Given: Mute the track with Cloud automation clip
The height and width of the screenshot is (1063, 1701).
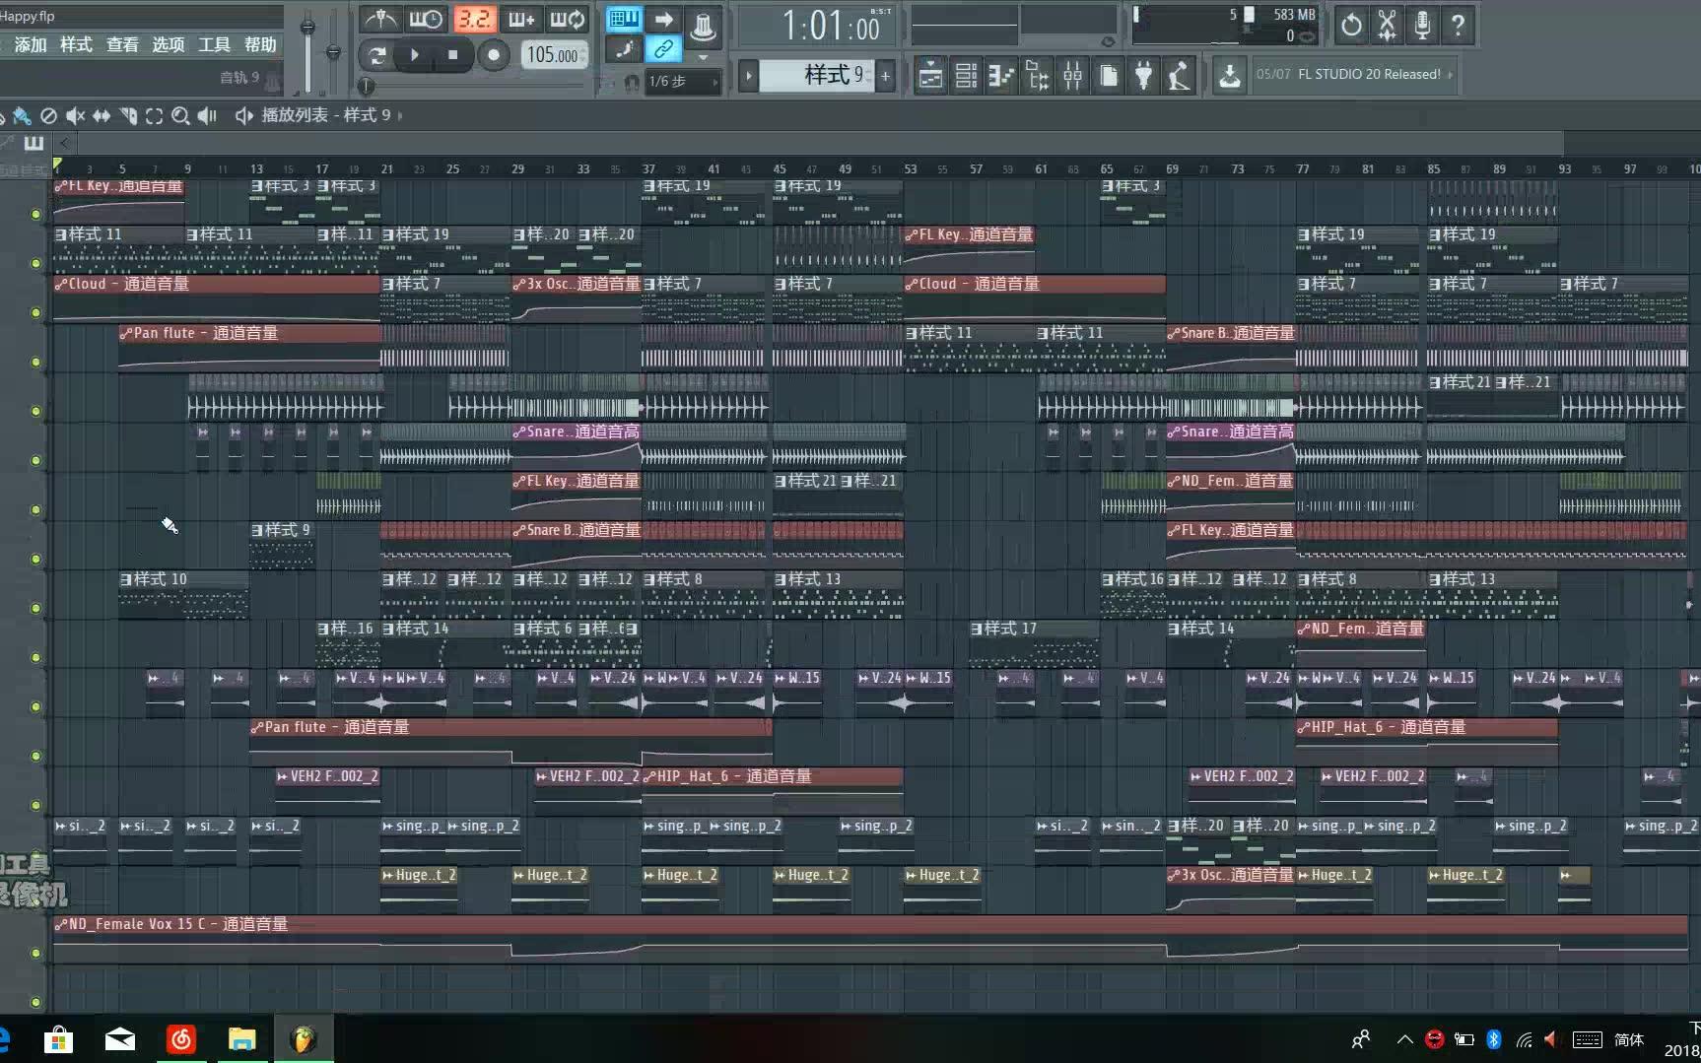Looking at the screenshot, I should click(x=36, y=312).
